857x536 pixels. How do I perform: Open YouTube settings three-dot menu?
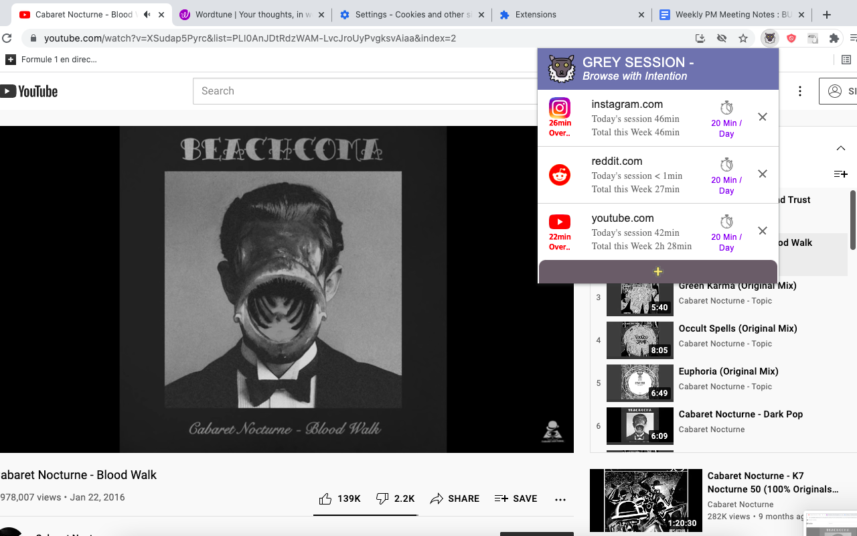point(800,91)
